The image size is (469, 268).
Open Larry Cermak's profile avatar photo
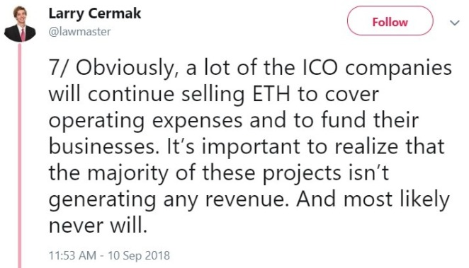(x=20, y=24)
